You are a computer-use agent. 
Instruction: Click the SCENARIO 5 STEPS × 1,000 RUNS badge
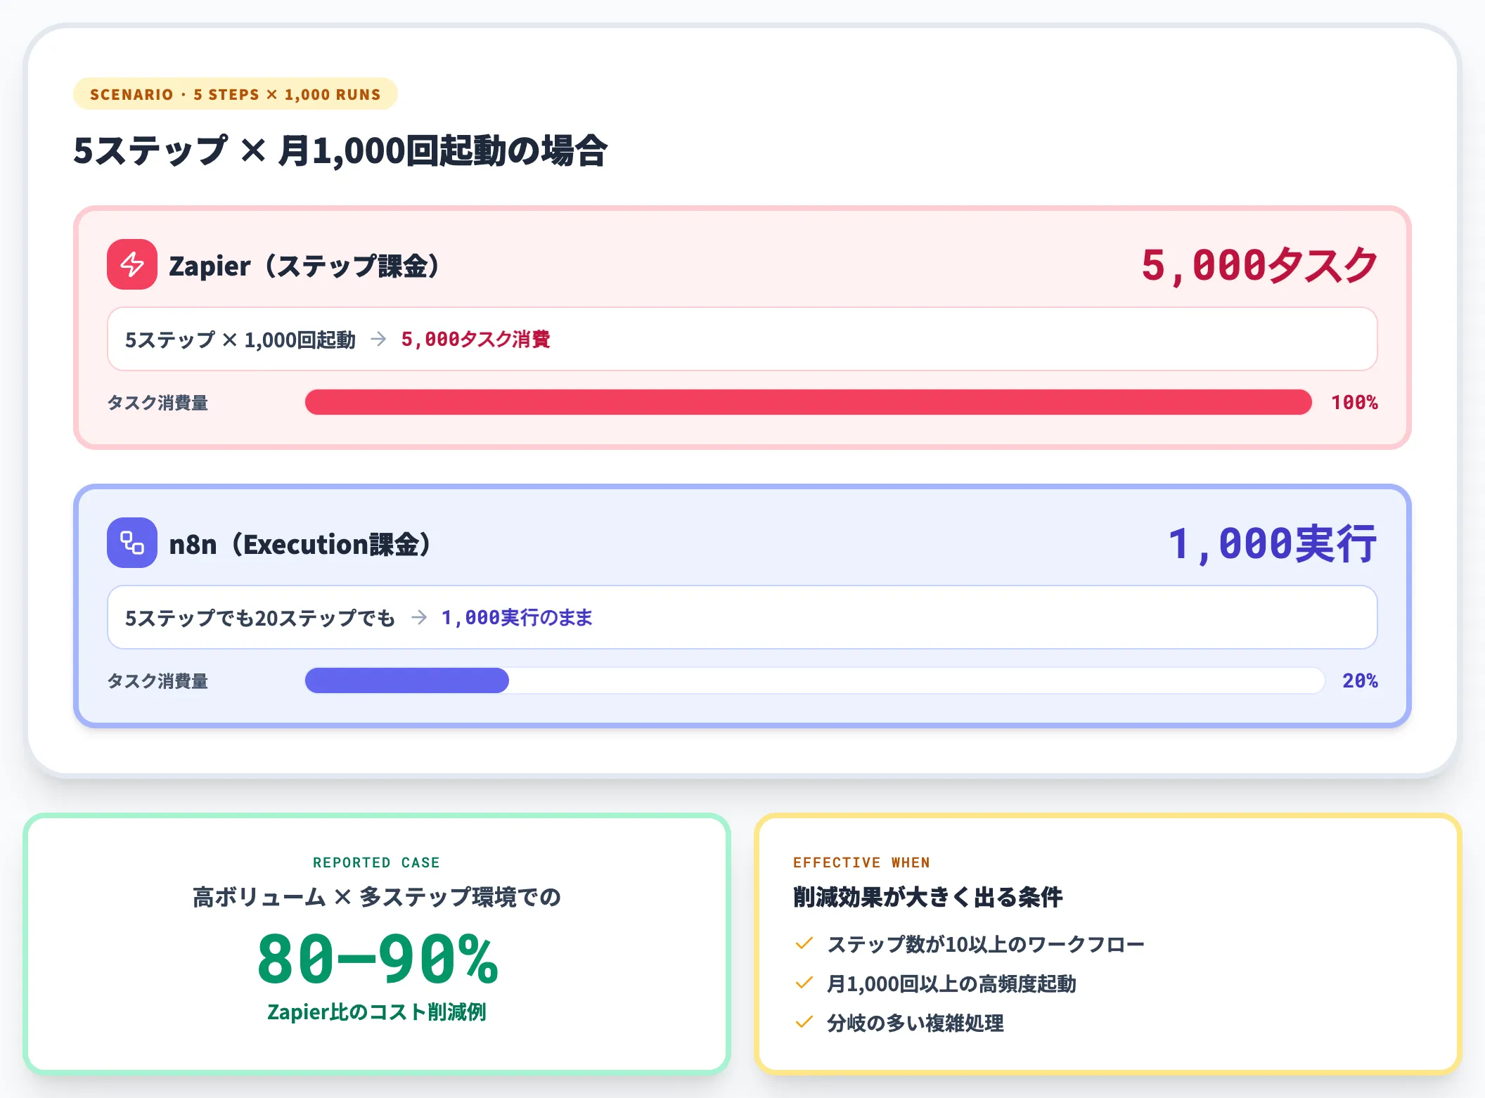tap(236, 94)
